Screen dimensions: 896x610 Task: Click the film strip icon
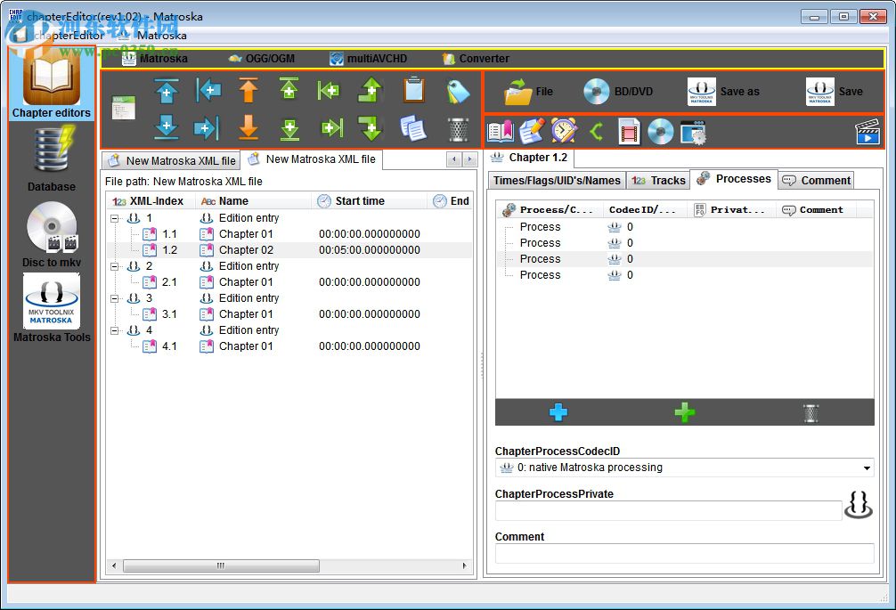(629, 132)
